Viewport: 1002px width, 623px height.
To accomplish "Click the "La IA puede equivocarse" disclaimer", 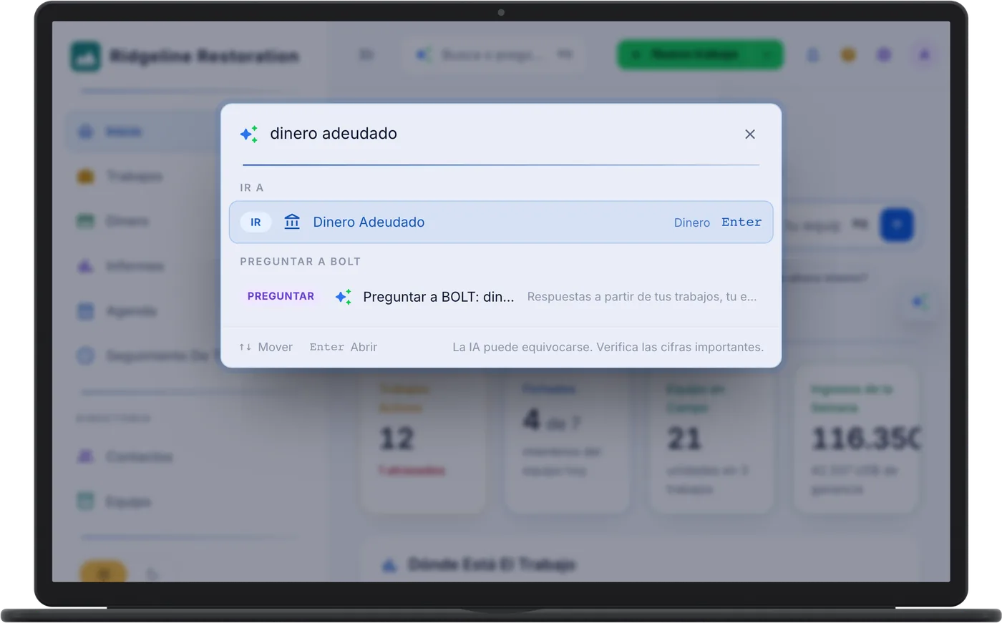I will tap(608, 347).
